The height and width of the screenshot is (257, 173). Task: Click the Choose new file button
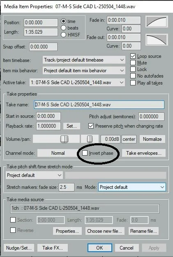[x=105, y=231]
